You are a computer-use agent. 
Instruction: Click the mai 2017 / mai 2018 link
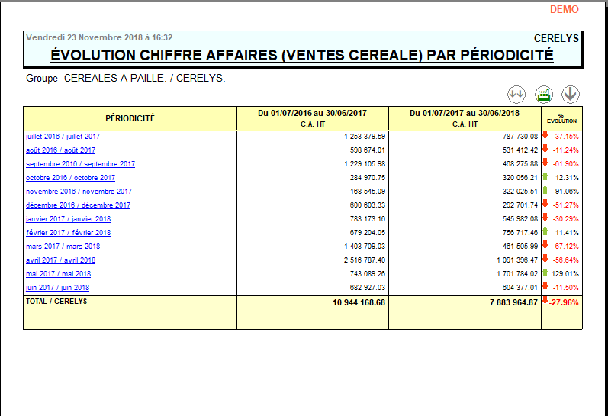[x=58, y=274]
